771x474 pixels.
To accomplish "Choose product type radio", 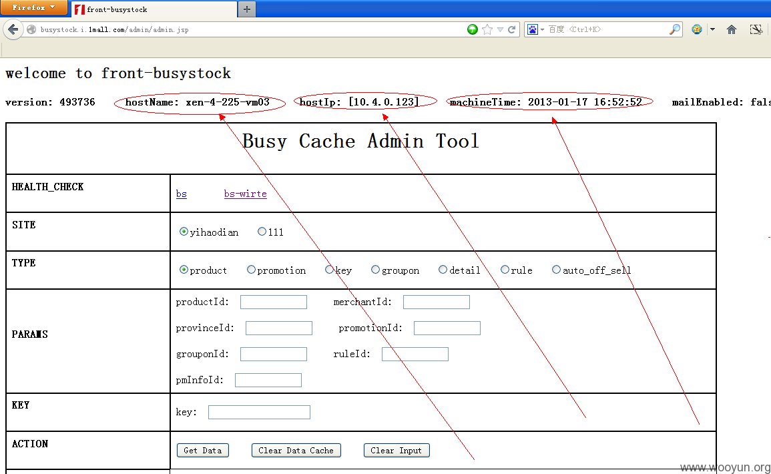I will point(184,270).
